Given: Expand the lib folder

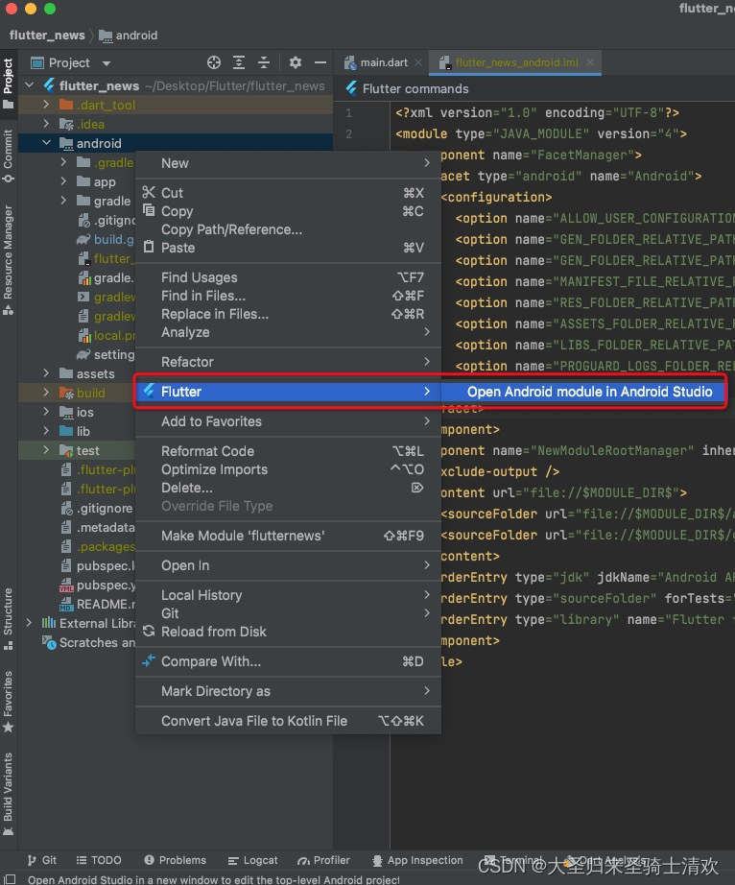Looking at the screenshot, I should click(x=46, y=431).
